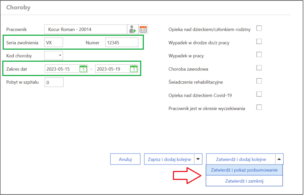This screenshot has width=304, height=195.
Task: Click the Pracownik label
Action: [17, 29]
